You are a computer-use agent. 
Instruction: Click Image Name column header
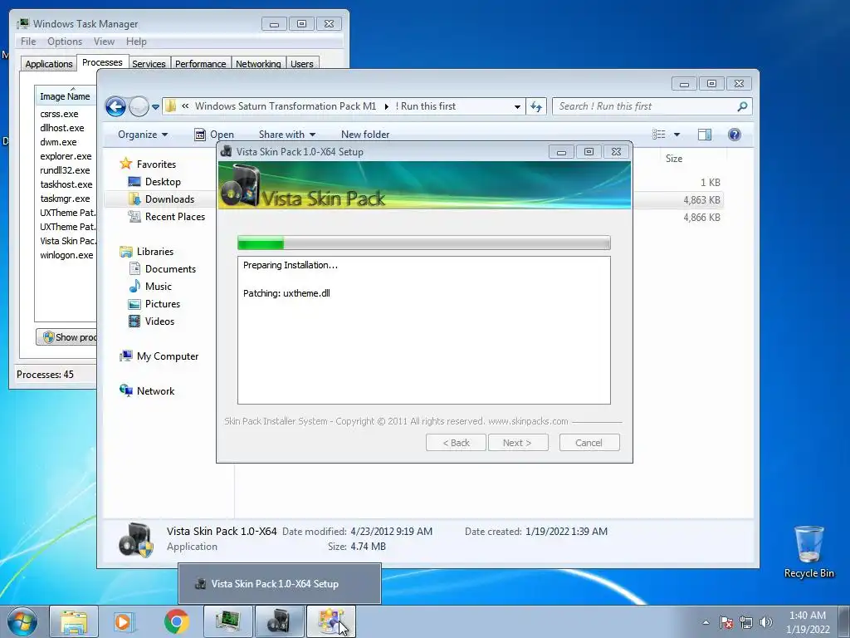pyautogui.click(x=65, y=96)
